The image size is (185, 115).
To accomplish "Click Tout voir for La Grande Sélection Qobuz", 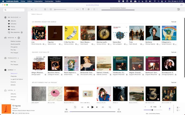I will click(174, 22).
